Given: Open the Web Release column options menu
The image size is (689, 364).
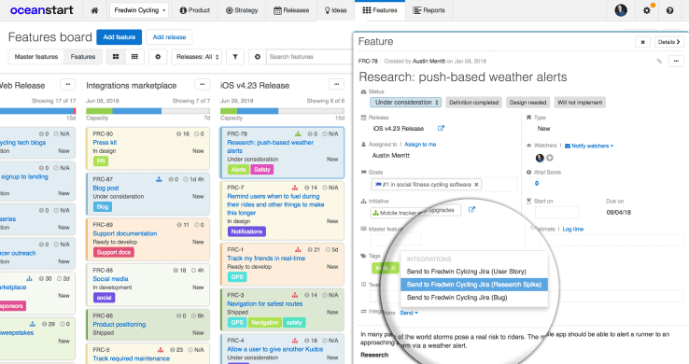Looking at the screenshot, I should (67, 84).
